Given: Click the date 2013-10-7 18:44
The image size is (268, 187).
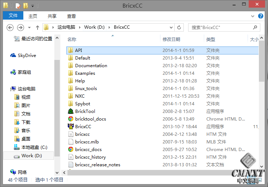Looking at the screenshot, I should click(x=180, y=127).
